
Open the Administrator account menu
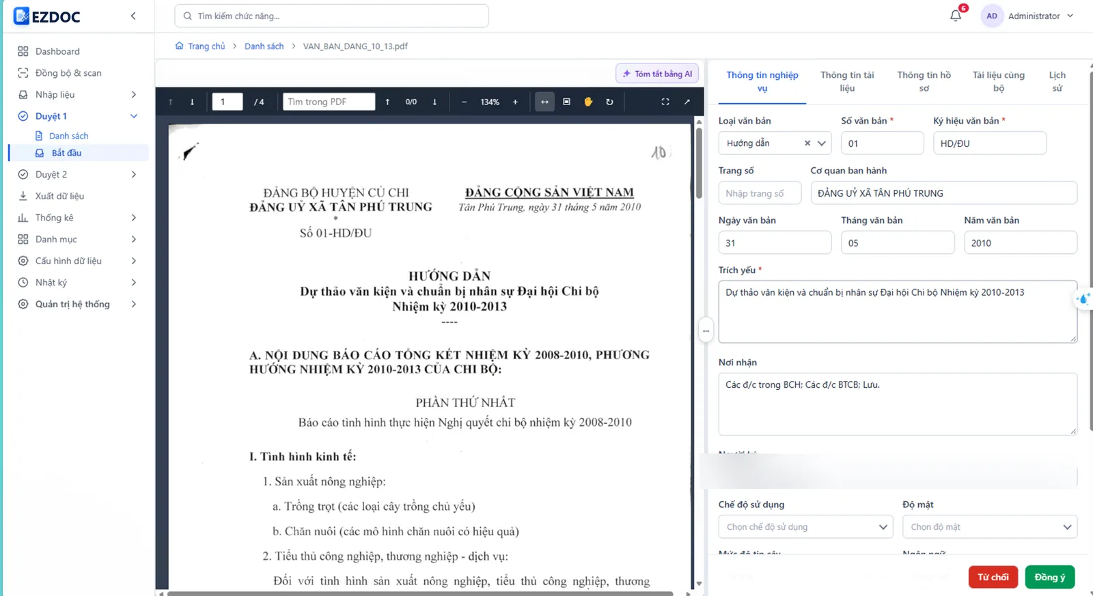(x=1027, y=16)
